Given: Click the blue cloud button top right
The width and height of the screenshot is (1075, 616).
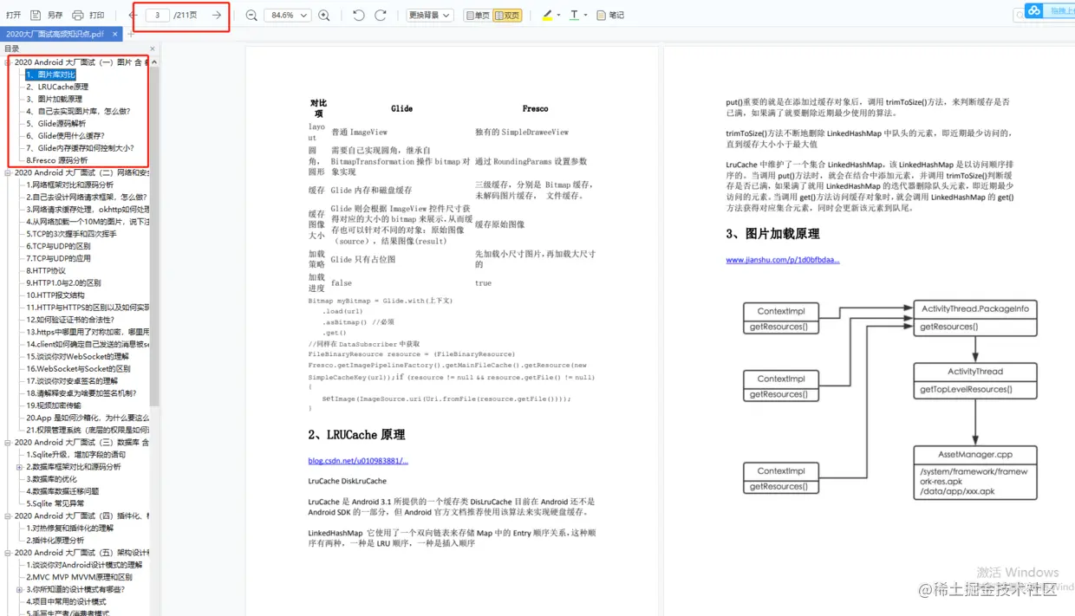Looking at the screenshot, I should point(1033,10).
